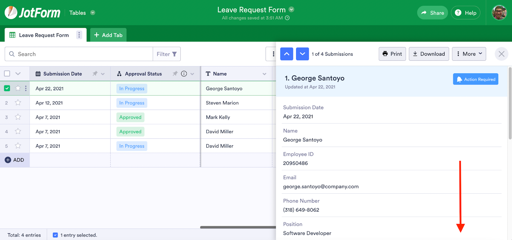Open the More dropdown

click(x=469, y=54)
